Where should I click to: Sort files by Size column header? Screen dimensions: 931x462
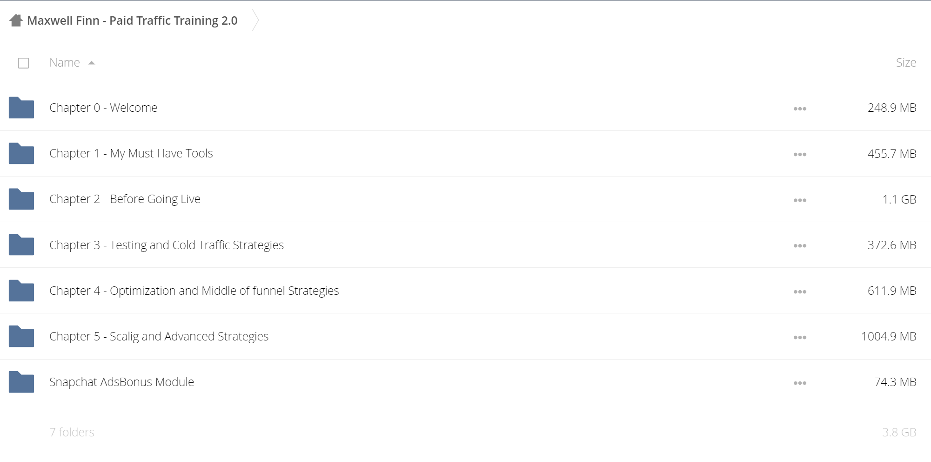coord(906,62)
